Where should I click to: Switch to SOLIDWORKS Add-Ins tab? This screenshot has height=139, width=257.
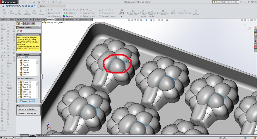tap(84, 19)
